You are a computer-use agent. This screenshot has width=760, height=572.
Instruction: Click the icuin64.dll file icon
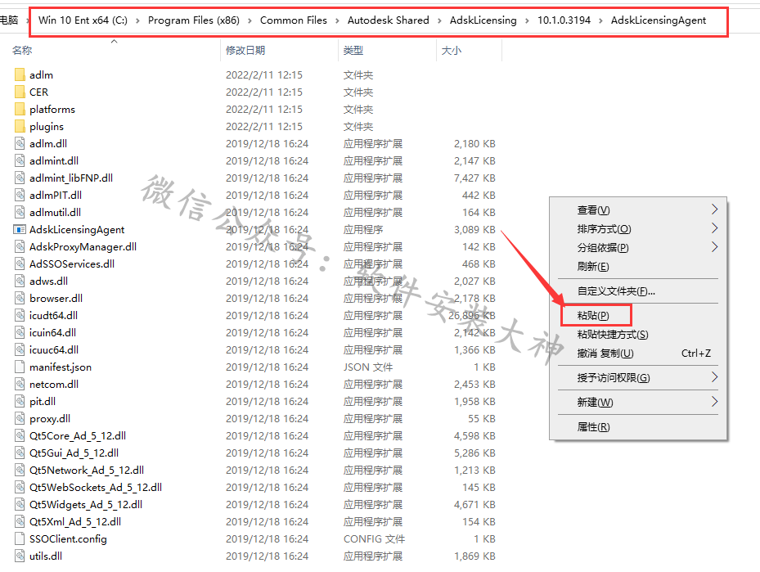tap(20, 332)
